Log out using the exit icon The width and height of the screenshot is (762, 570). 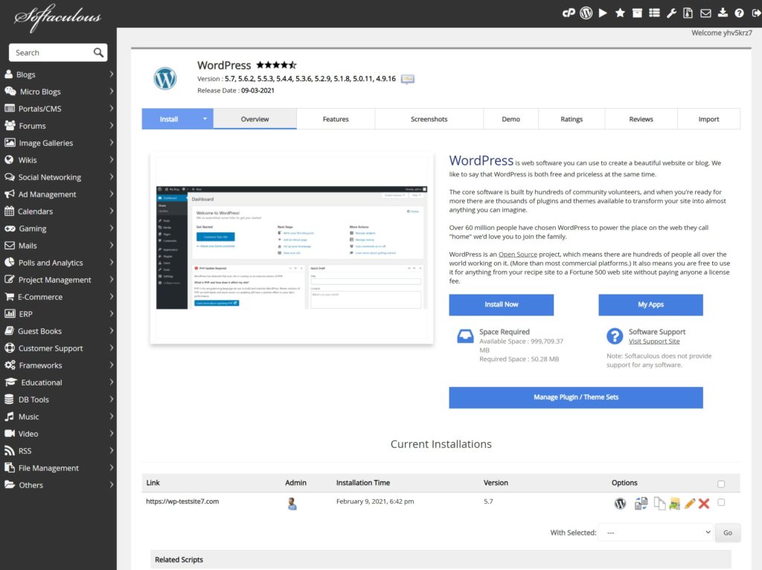pyautogui.click(x=756, y=12)
